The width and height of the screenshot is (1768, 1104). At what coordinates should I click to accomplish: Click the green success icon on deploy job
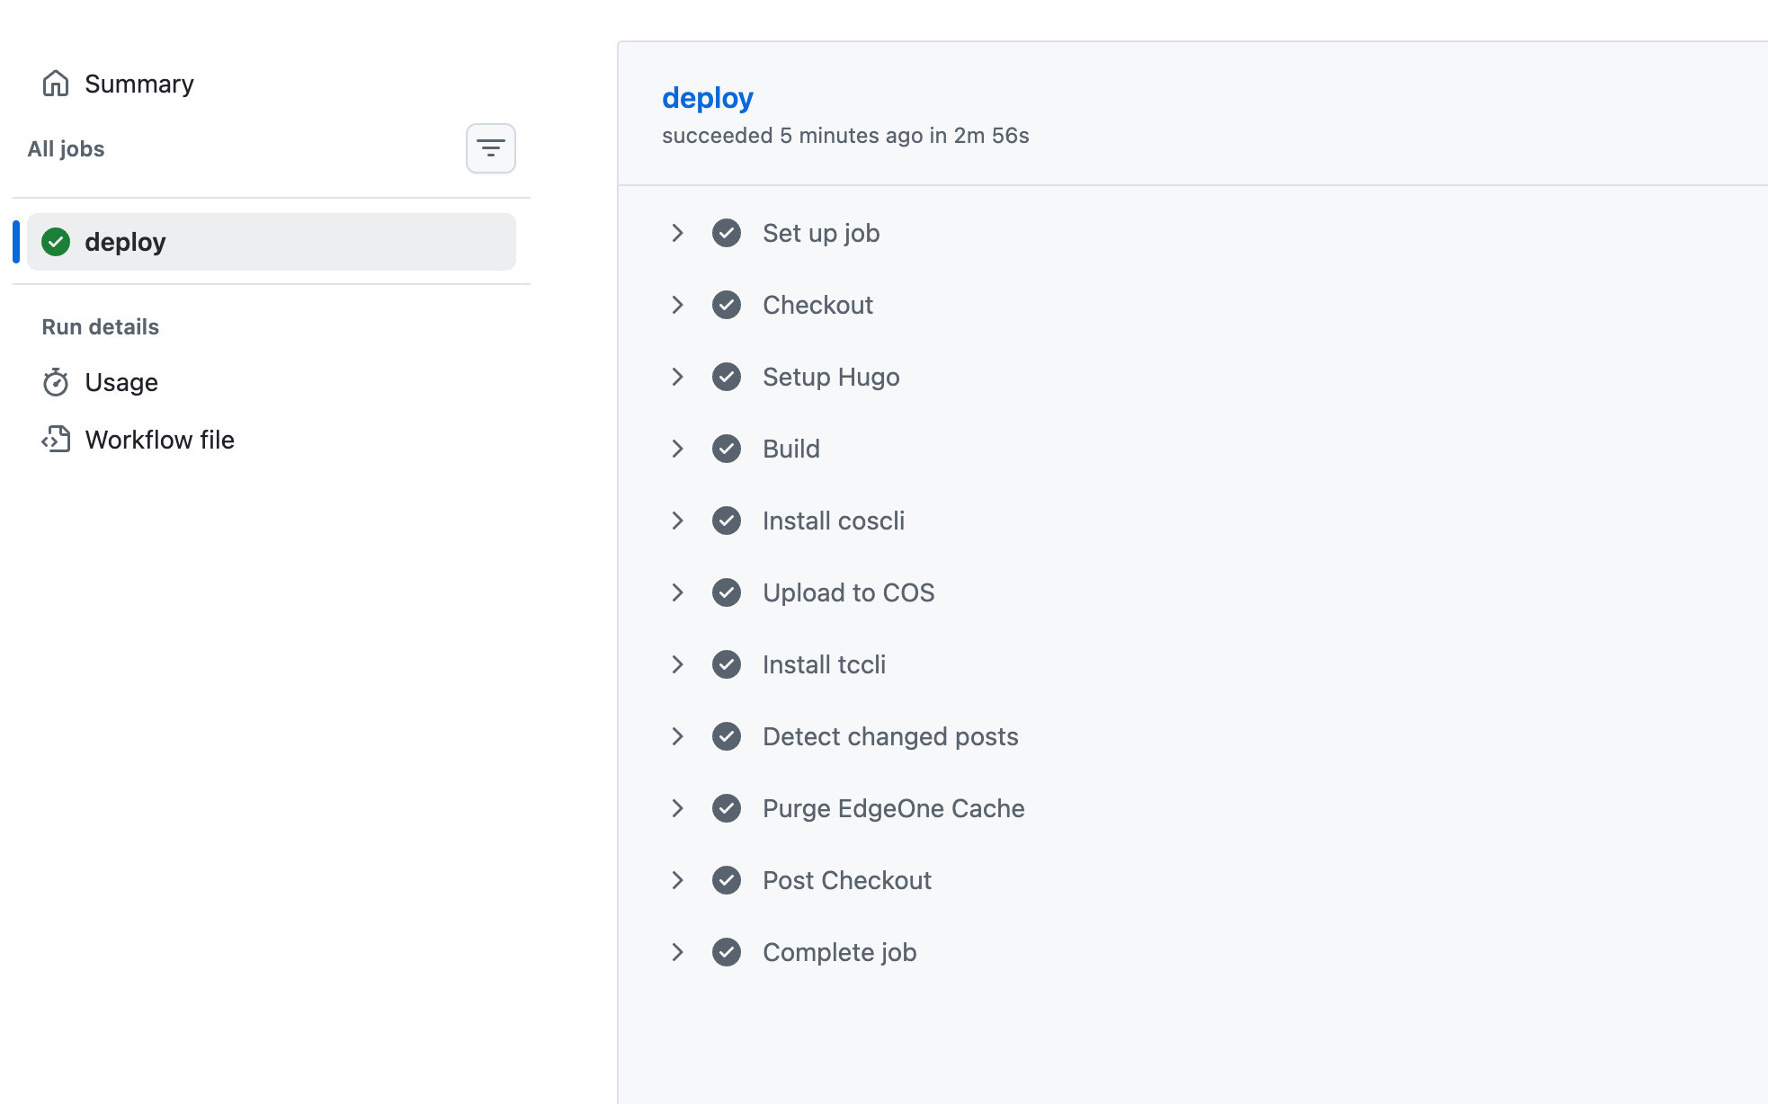(x=57, y=241)
